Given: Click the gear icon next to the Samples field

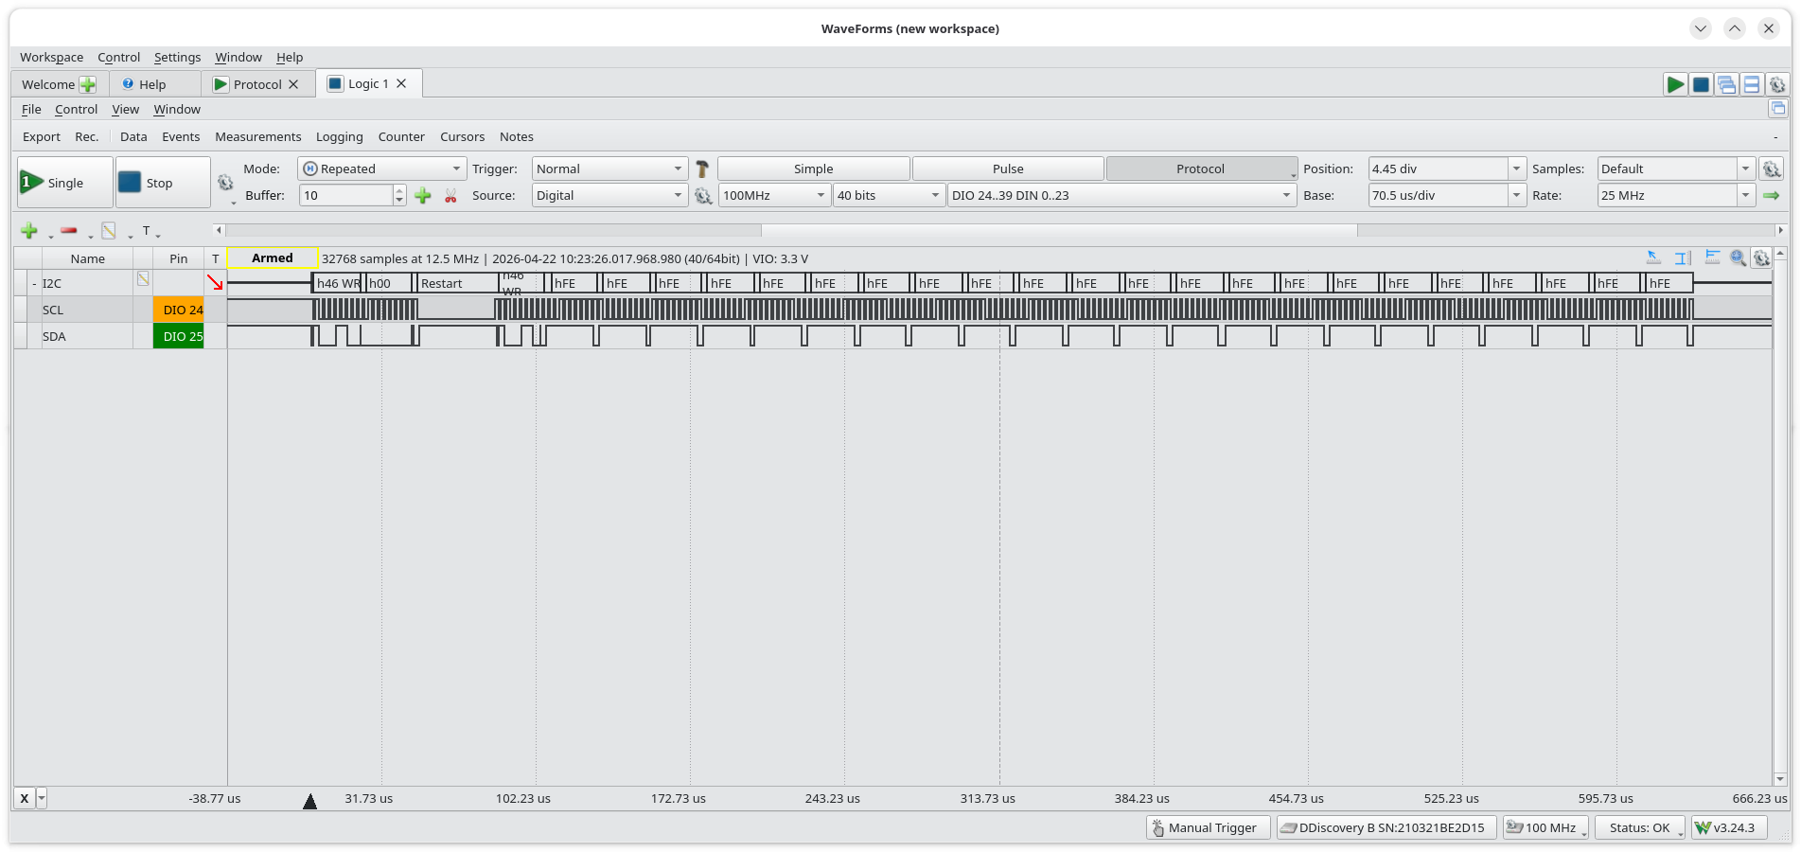Looking at the screenshot, I should coord(1772,169).
